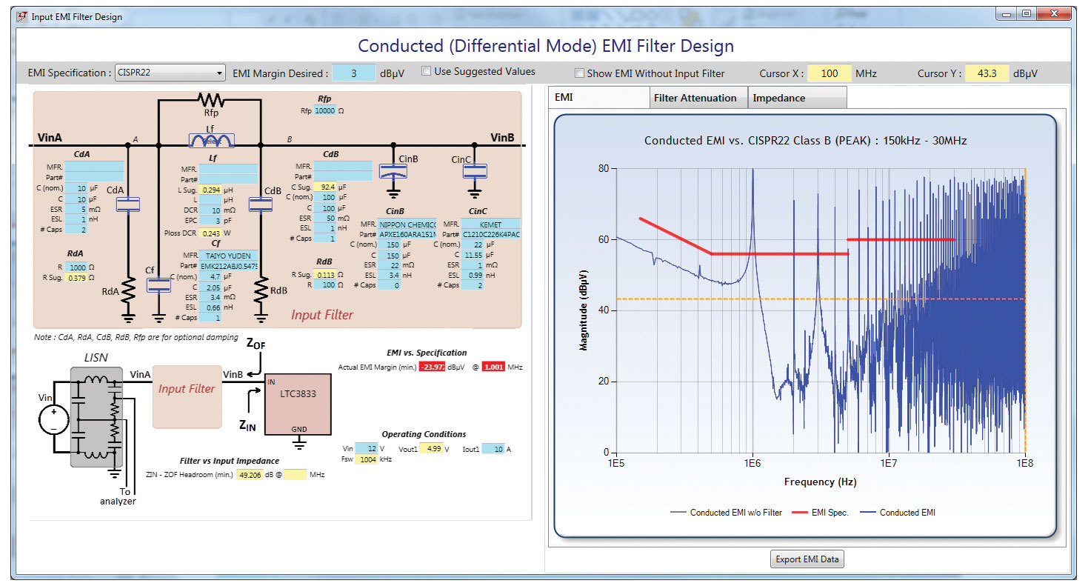The width and height of the screenshot is (1088, 586).
Task: Enable the Use Suggested Values checkbox
Action: 427,72
